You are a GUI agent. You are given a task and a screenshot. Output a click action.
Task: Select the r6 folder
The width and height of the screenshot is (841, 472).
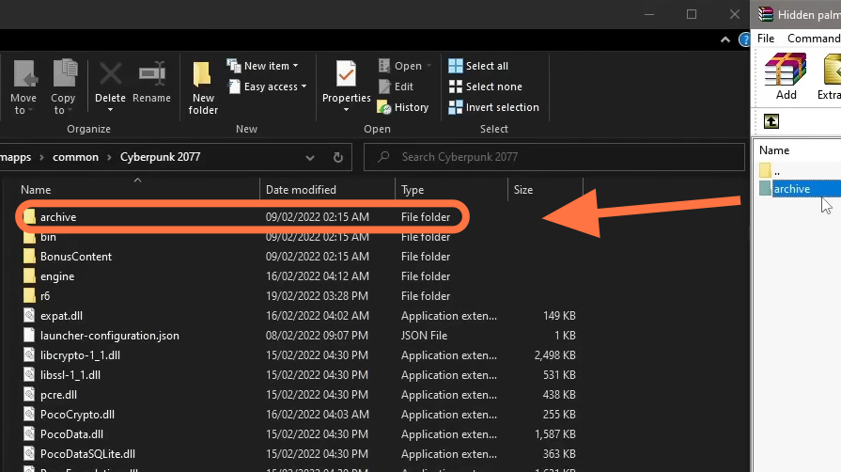[298, 296]
